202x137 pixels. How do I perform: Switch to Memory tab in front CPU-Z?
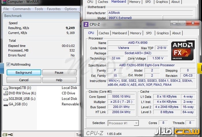click(x=136, y=33)
